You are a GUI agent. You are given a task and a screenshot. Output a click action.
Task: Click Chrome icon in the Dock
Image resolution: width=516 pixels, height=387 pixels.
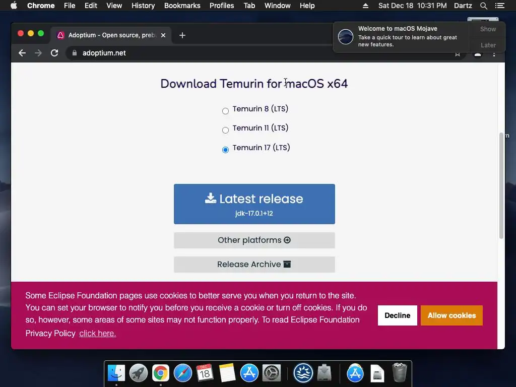click(x=161, y=373)
